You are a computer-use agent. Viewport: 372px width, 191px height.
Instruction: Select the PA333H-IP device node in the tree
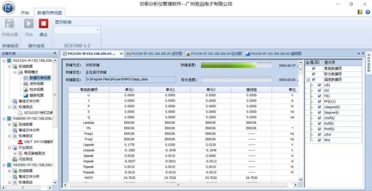tap(32, 60)
